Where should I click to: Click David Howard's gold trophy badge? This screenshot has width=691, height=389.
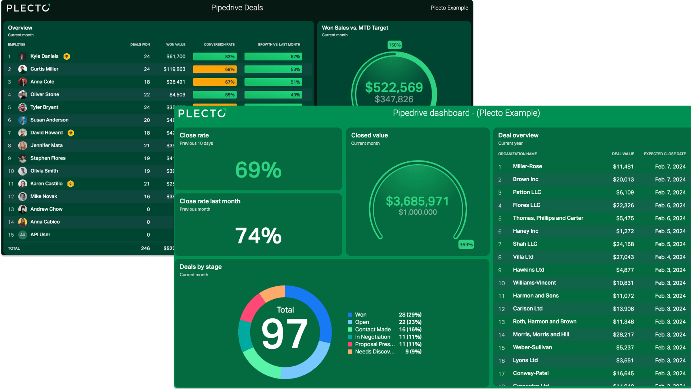tap(71, 133)
